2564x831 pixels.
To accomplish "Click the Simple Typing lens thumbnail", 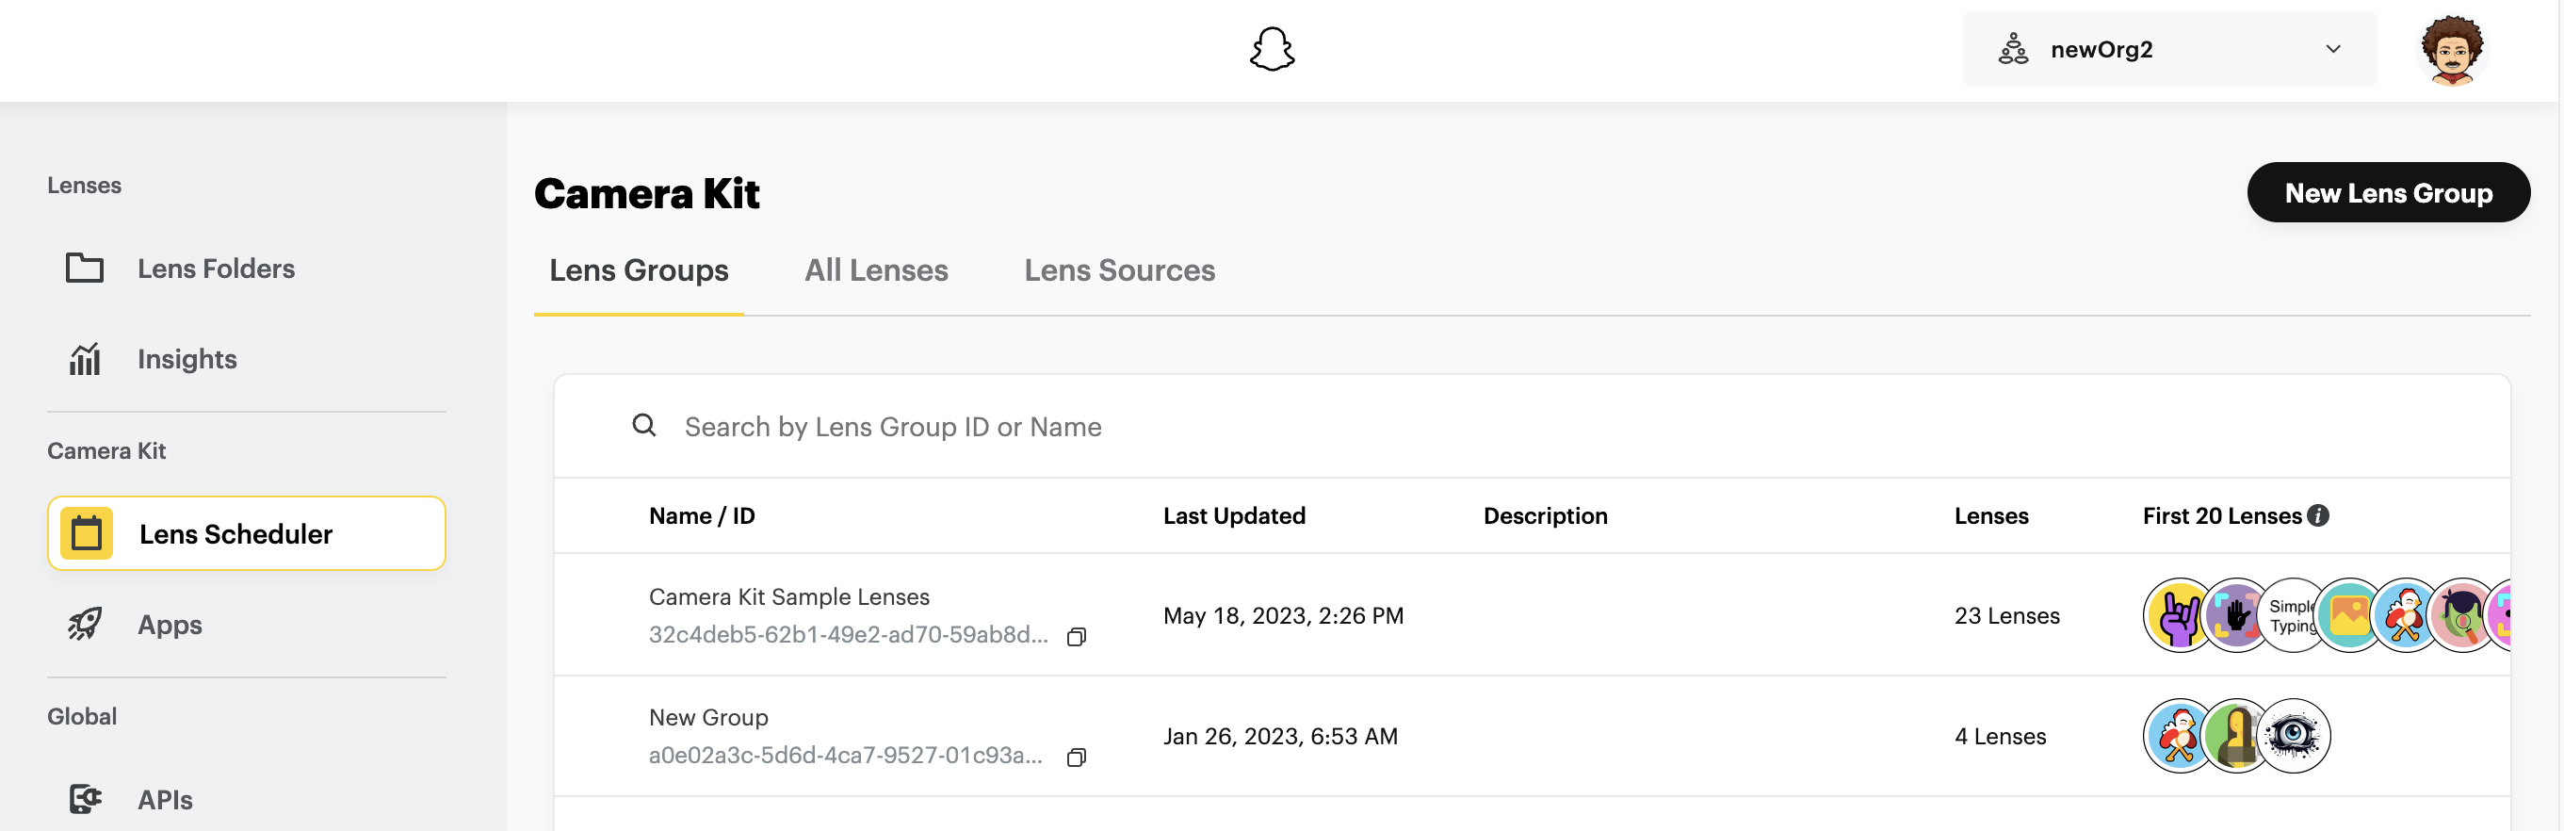I will (2289, 615).
